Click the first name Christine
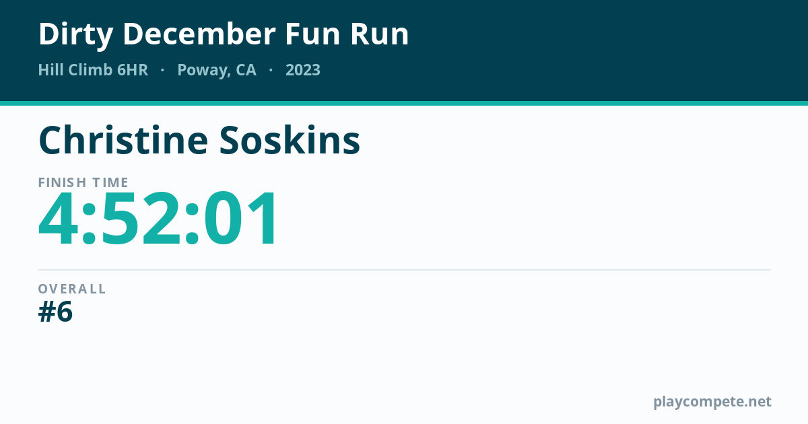Screen dimensions: 808x424 pyautogui.click(x=123, y=140)
